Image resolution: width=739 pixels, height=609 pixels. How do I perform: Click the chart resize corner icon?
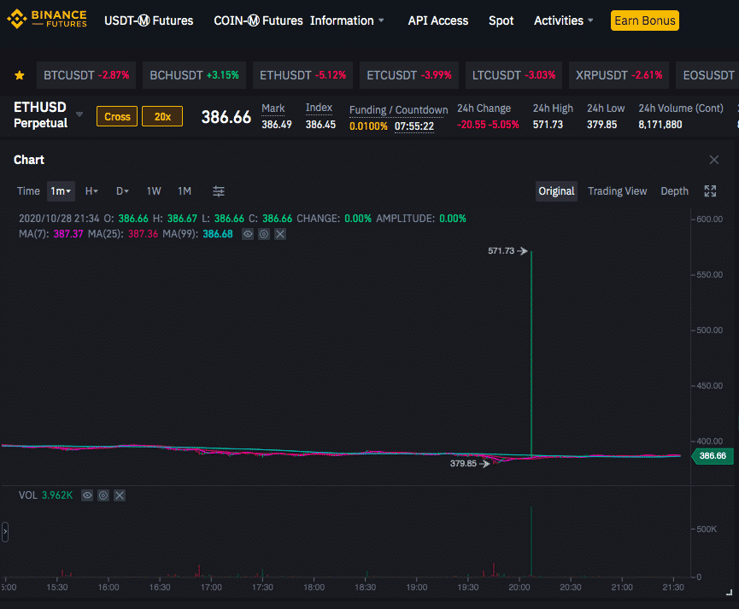tap(729, 593)
